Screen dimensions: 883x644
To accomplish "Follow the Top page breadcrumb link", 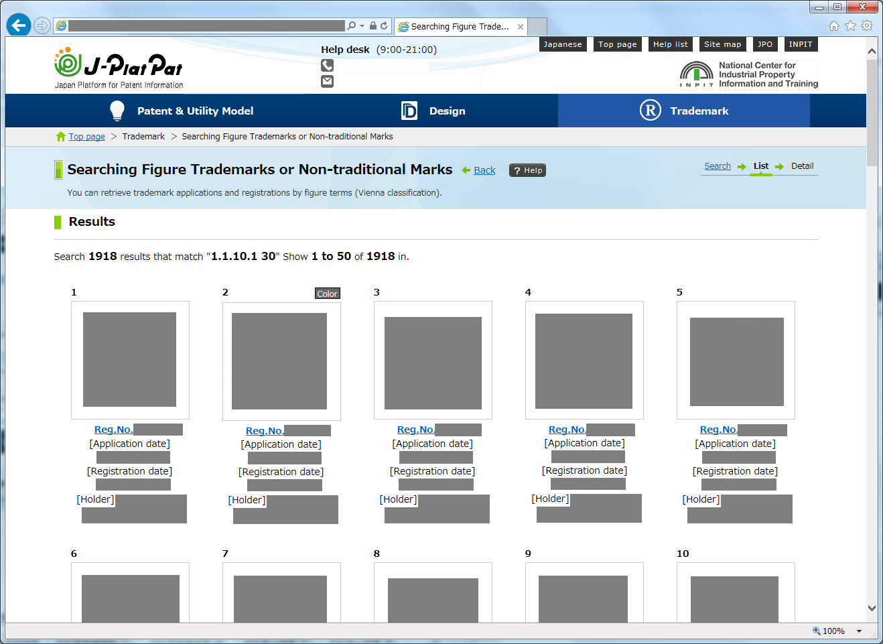I will [x=86, y=137].
